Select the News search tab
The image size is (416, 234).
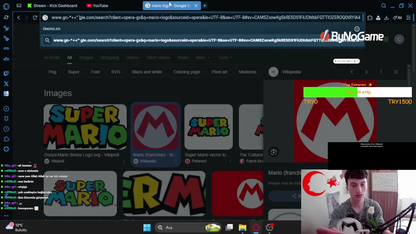pos(183,58)
